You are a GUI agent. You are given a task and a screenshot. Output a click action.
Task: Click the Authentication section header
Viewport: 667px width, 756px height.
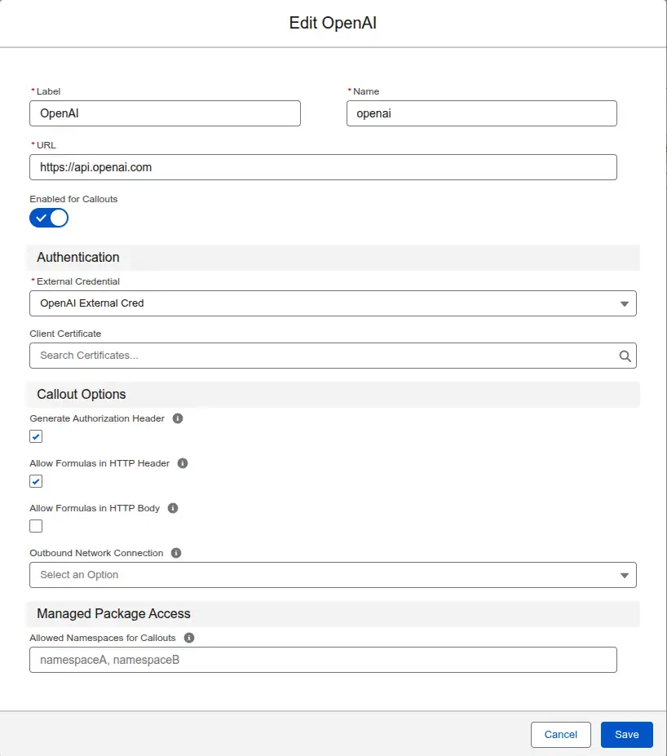coord(77,258)
